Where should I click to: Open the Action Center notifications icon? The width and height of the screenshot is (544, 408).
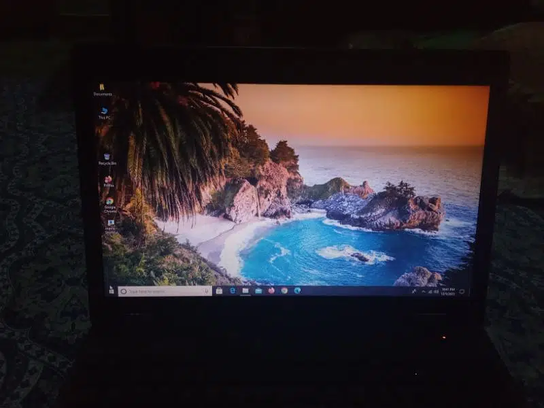coord(462,292)
